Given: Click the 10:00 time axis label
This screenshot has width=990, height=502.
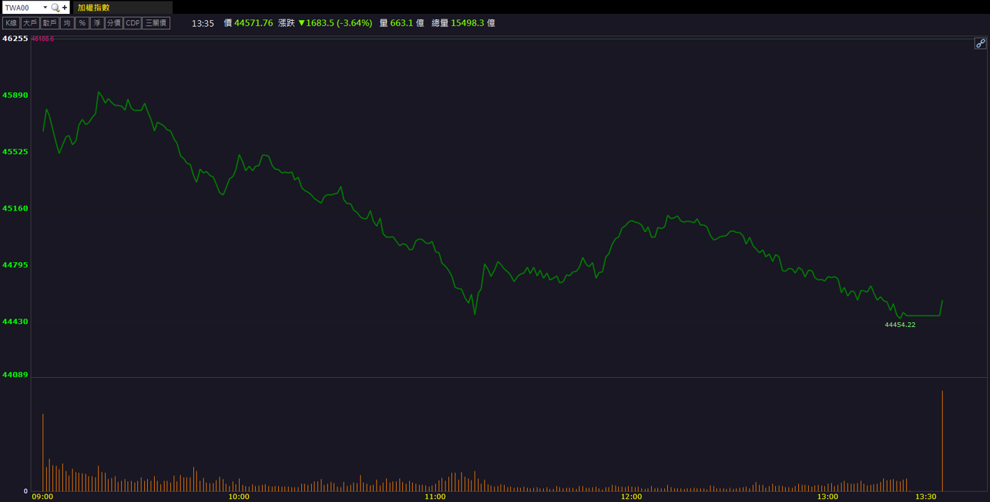Looking at the screenshot, I should click(x=238, y=496).
